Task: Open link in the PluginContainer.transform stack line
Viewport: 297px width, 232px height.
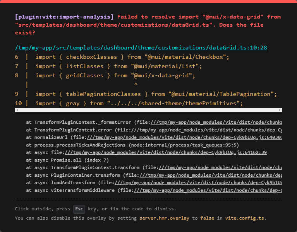Action: click(x=211, y=175)
